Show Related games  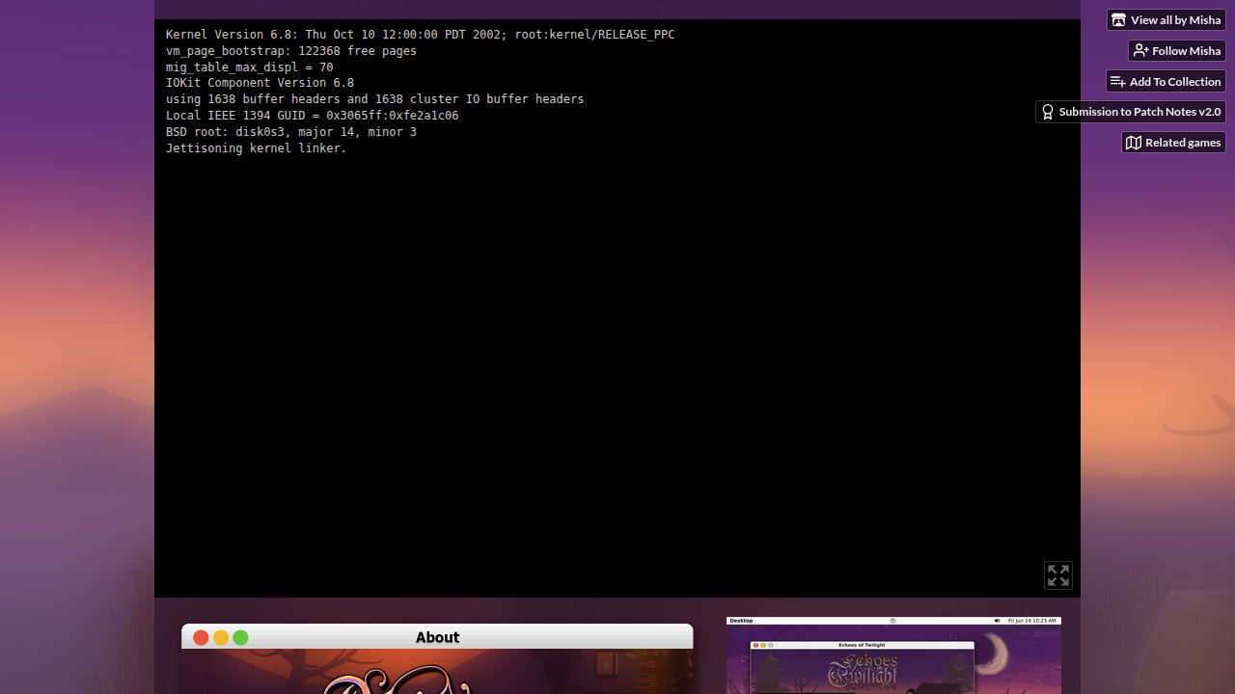click(1173, 143)
